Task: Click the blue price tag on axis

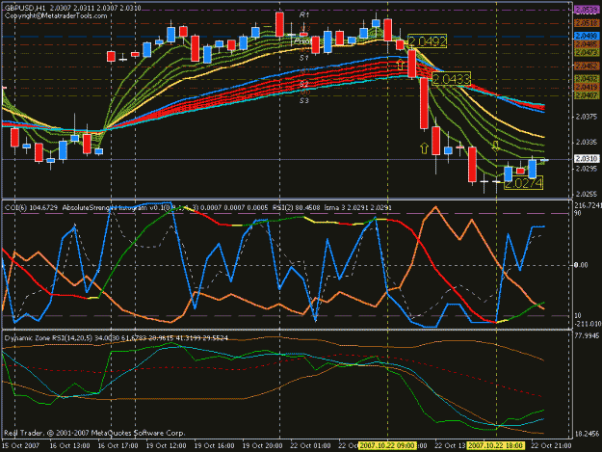Action: (587, 36)
